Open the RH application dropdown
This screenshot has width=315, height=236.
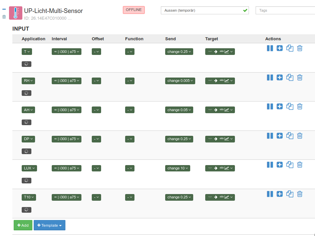point(28,81)
